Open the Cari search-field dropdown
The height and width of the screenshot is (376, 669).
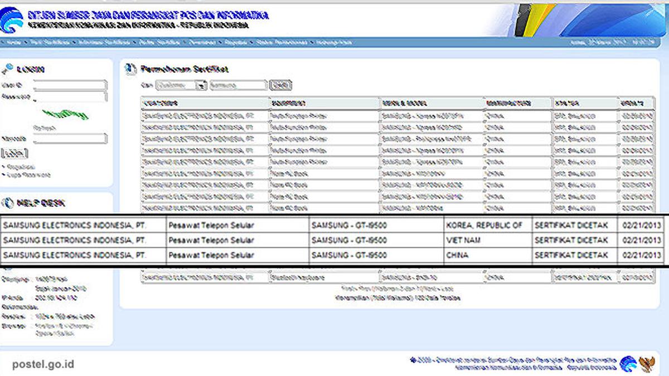(181, 85)
